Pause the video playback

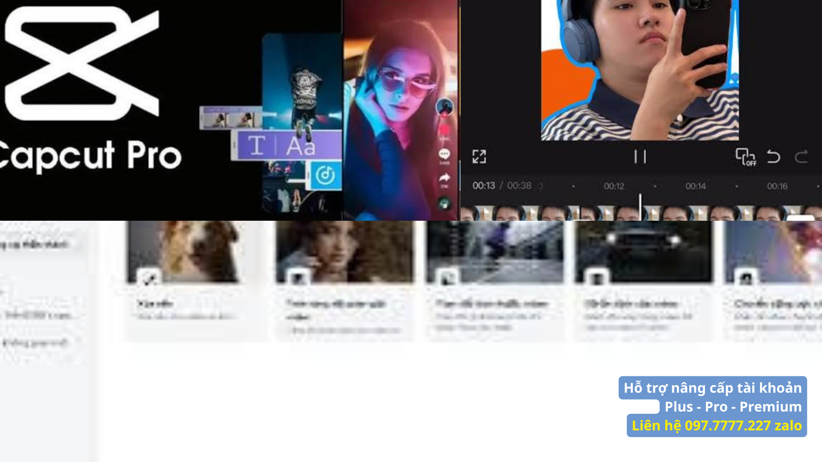(x=640, y=157)
